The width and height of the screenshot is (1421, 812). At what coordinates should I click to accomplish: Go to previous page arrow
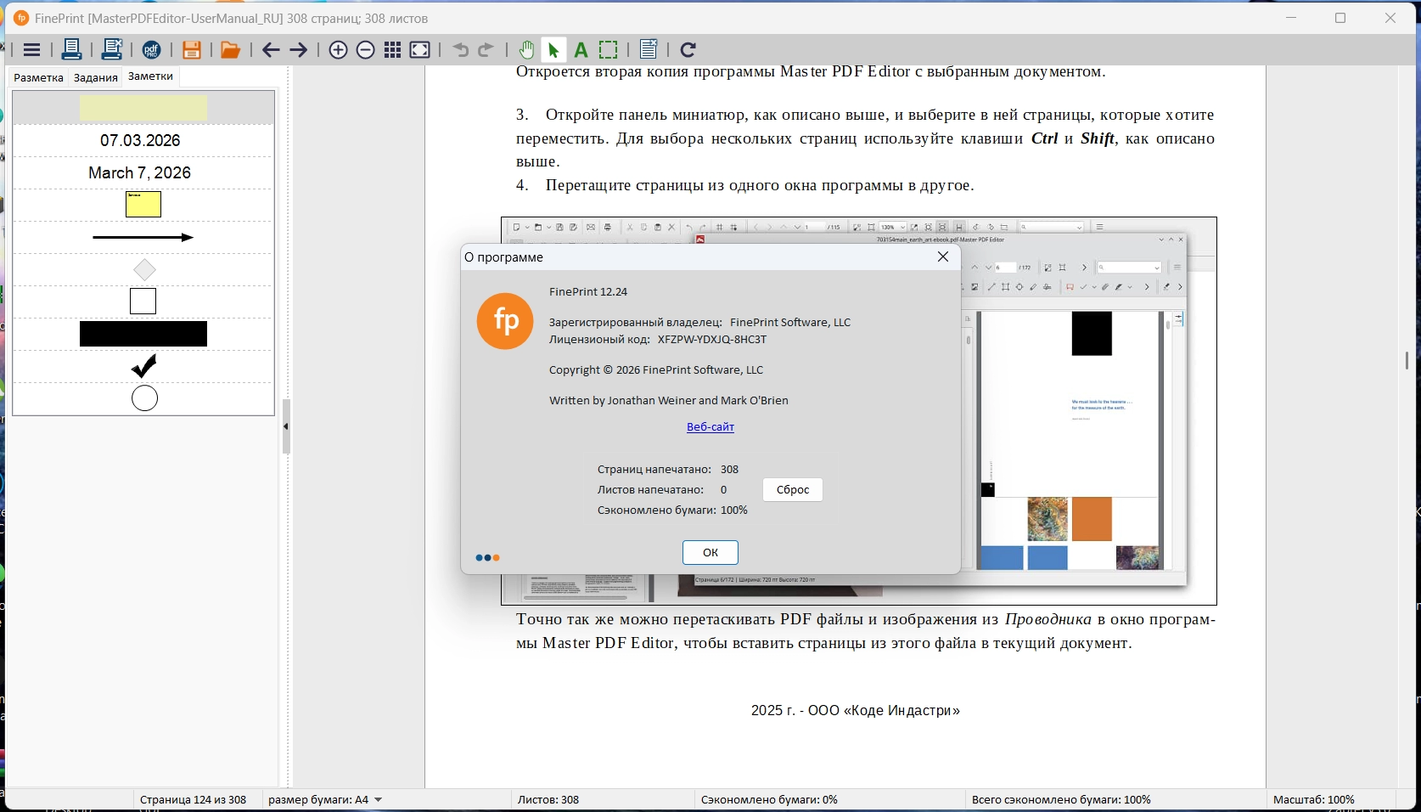coord(271,50)
